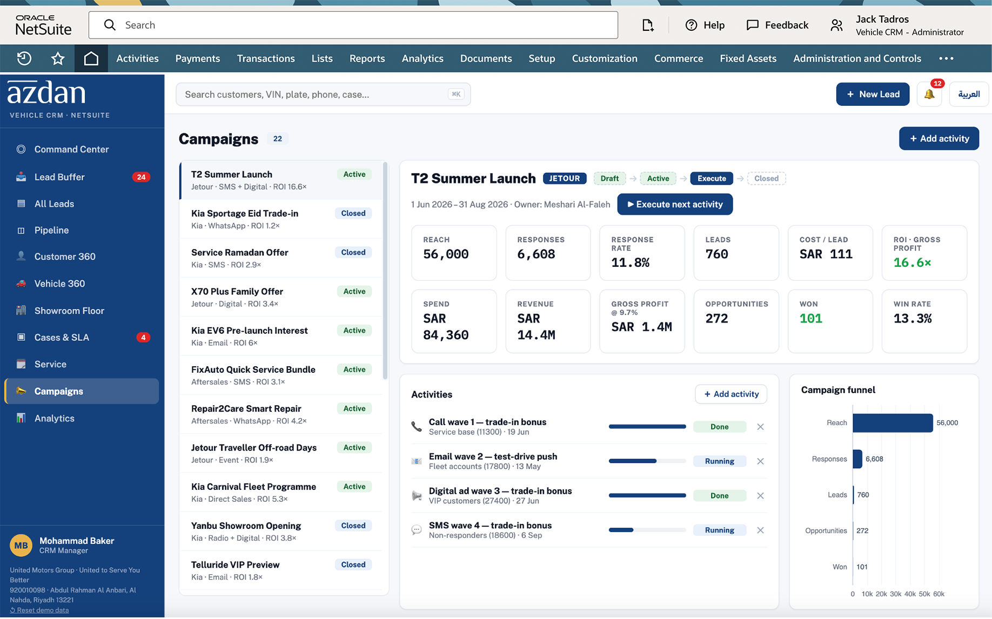Image resolution: width=992 pixels, height=619 pixels.
Task: Click the Email wave 2 progress bar
Action: pos(647,461)
